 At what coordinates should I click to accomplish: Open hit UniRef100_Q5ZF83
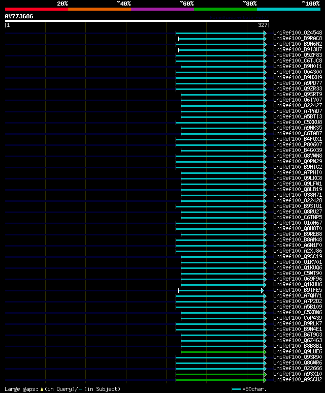[x=298, y=55]
